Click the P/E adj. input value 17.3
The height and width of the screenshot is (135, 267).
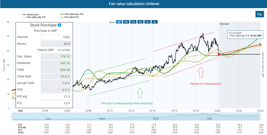56,97
